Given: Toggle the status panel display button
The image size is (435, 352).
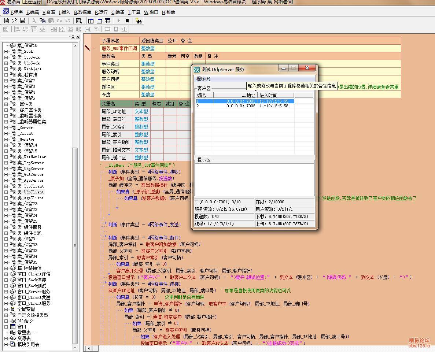Looking at the screenshot, I should point(99,21).
